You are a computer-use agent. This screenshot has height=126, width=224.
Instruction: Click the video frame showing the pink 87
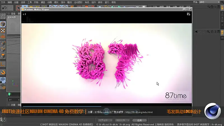coord(107,63)
